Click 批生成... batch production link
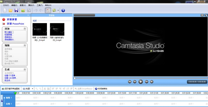Image resolution: width=208 pixels, height=107 pixels. [x=8, y=80]
